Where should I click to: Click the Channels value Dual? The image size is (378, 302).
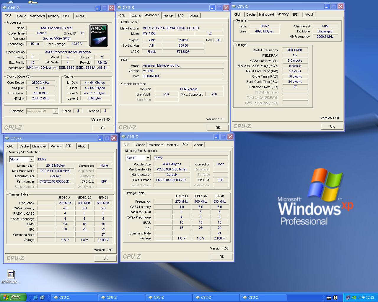point(325,26)
